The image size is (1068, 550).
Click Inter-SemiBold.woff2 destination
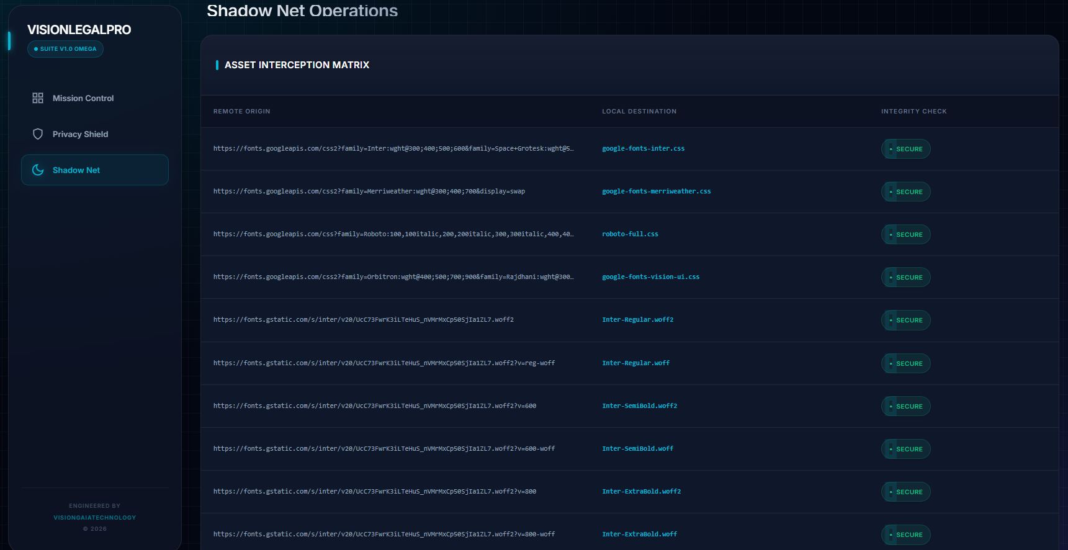click(x=640, y=406)
